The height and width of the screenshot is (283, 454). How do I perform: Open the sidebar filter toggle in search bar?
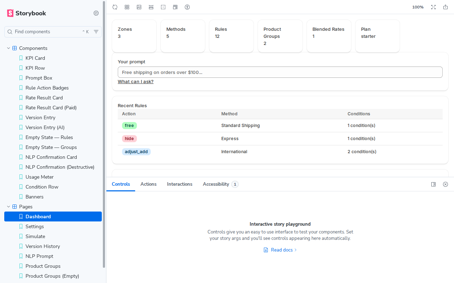(x=96, y=32)
